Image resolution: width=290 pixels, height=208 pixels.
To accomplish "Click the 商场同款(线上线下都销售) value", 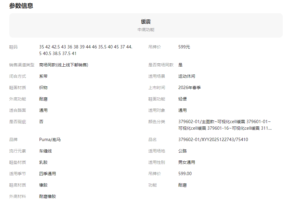I will coord(64,65).
